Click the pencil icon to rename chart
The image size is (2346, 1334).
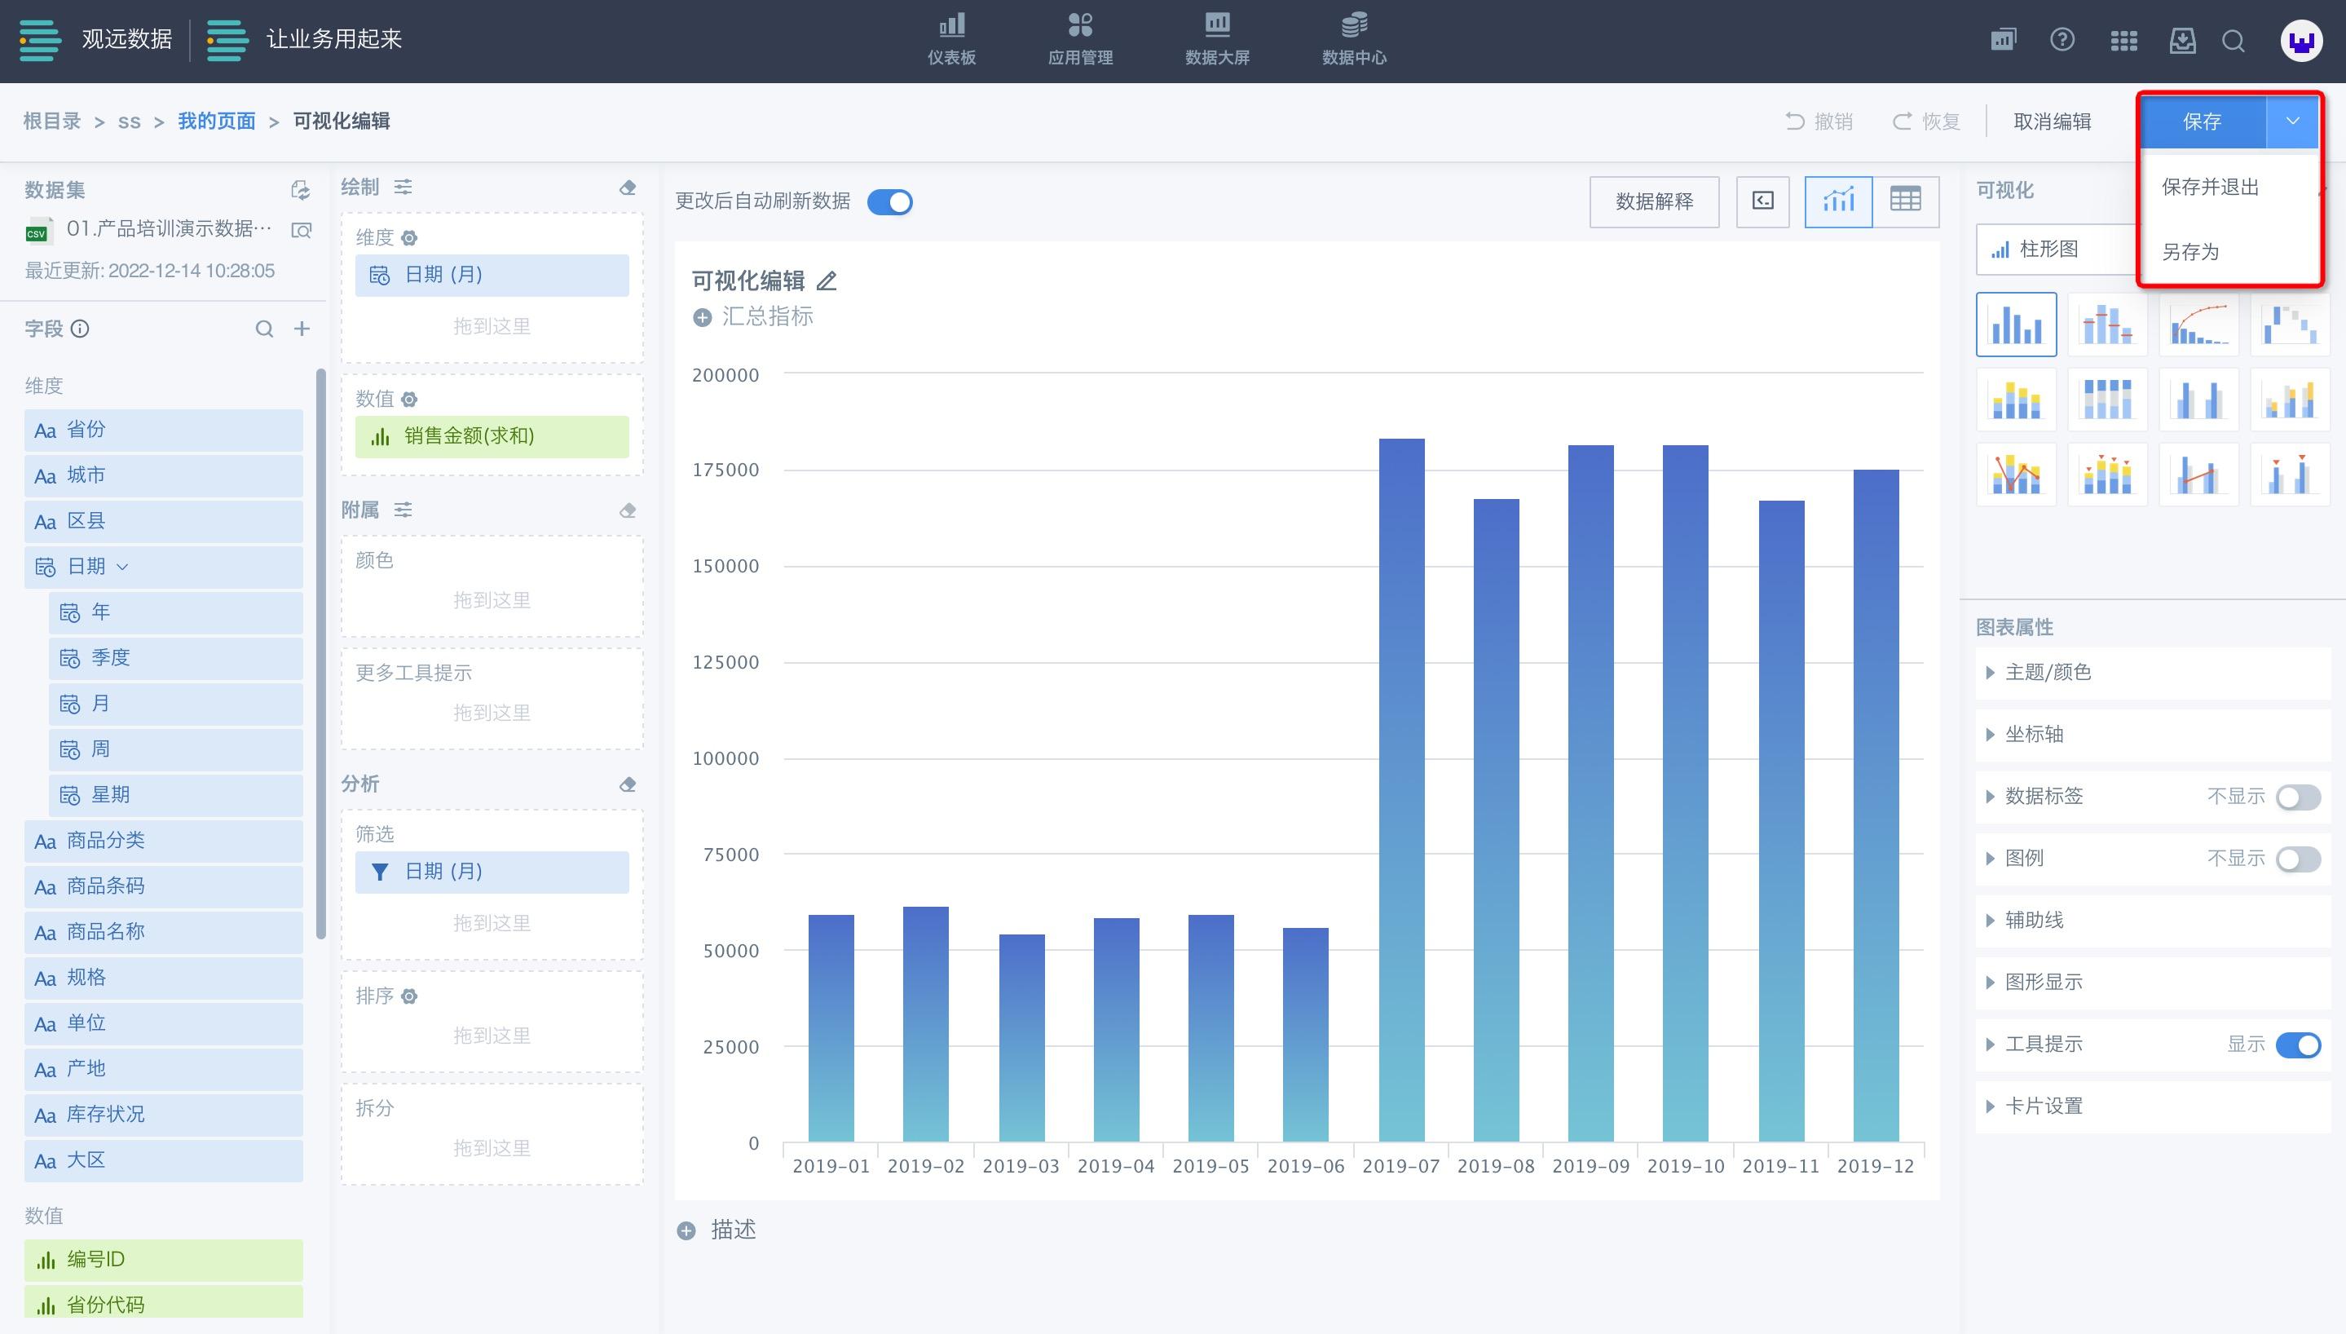(x=827, y=281)
